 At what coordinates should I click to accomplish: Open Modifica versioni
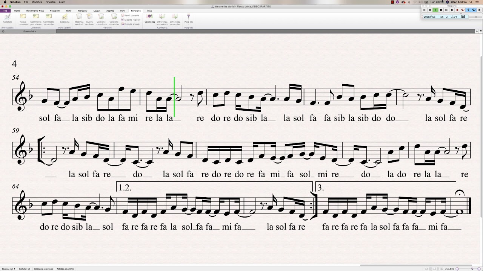point(79,20)
